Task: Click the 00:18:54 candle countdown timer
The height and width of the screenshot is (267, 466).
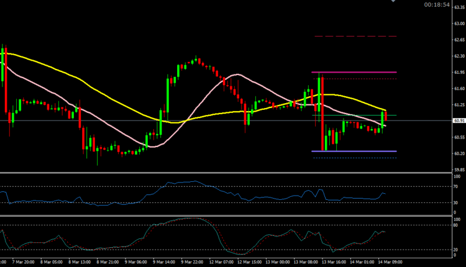Action: 437,4
